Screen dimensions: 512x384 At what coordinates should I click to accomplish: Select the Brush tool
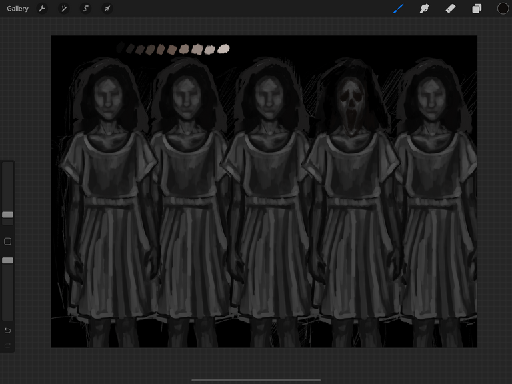click(398, 9)
